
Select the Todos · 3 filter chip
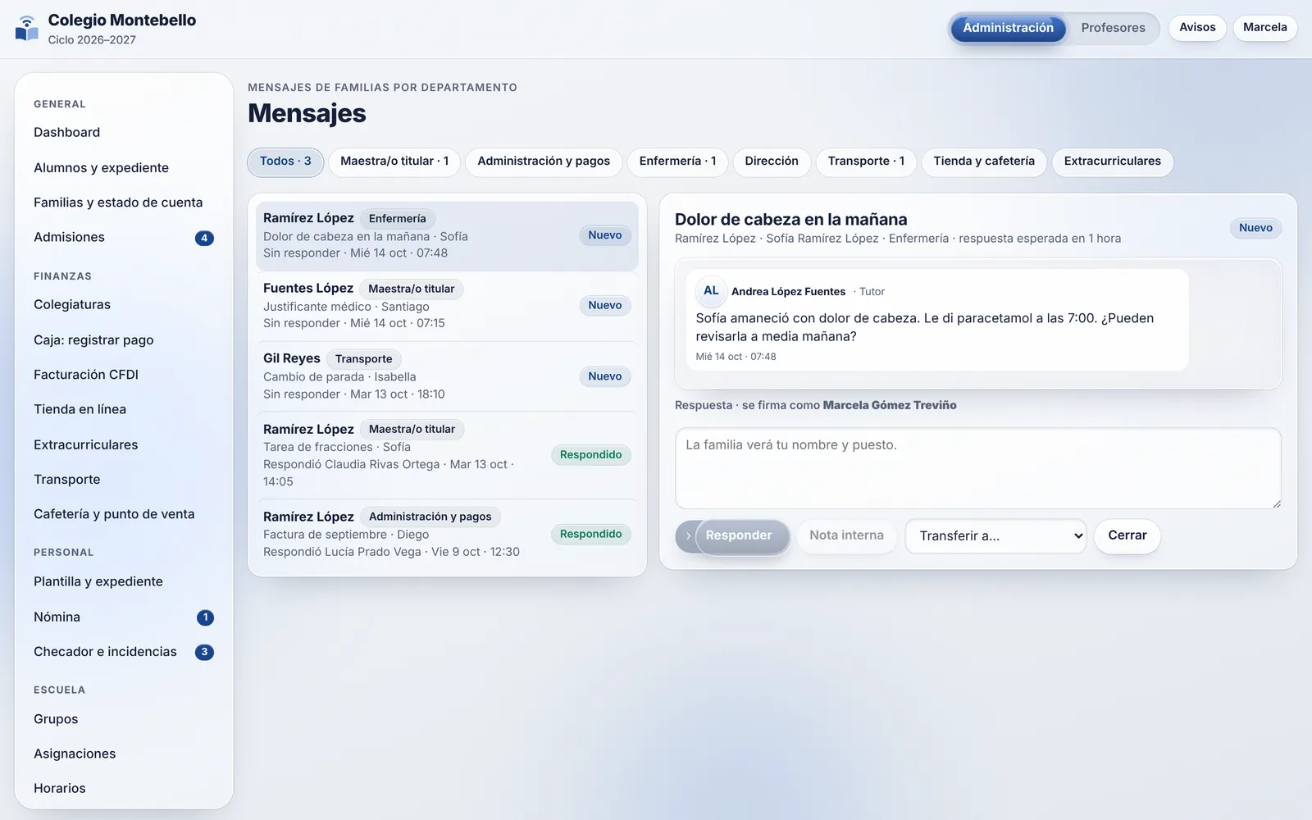pos(285,162)
